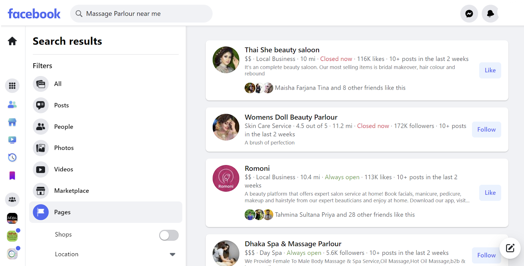
Task: Click the new message compose icon
Action: pyautogui.click(x=510, y=248)
